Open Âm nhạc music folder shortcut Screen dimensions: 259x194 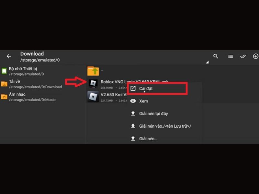(43, 97)
